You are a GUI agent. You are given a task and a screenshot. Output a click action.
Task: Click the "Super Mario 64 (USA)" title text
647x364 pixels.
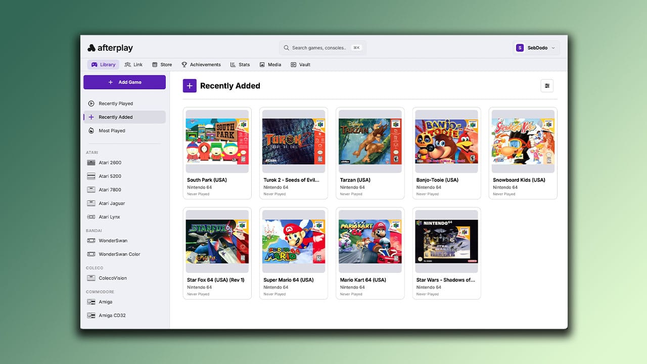click(x=289, y=280)
